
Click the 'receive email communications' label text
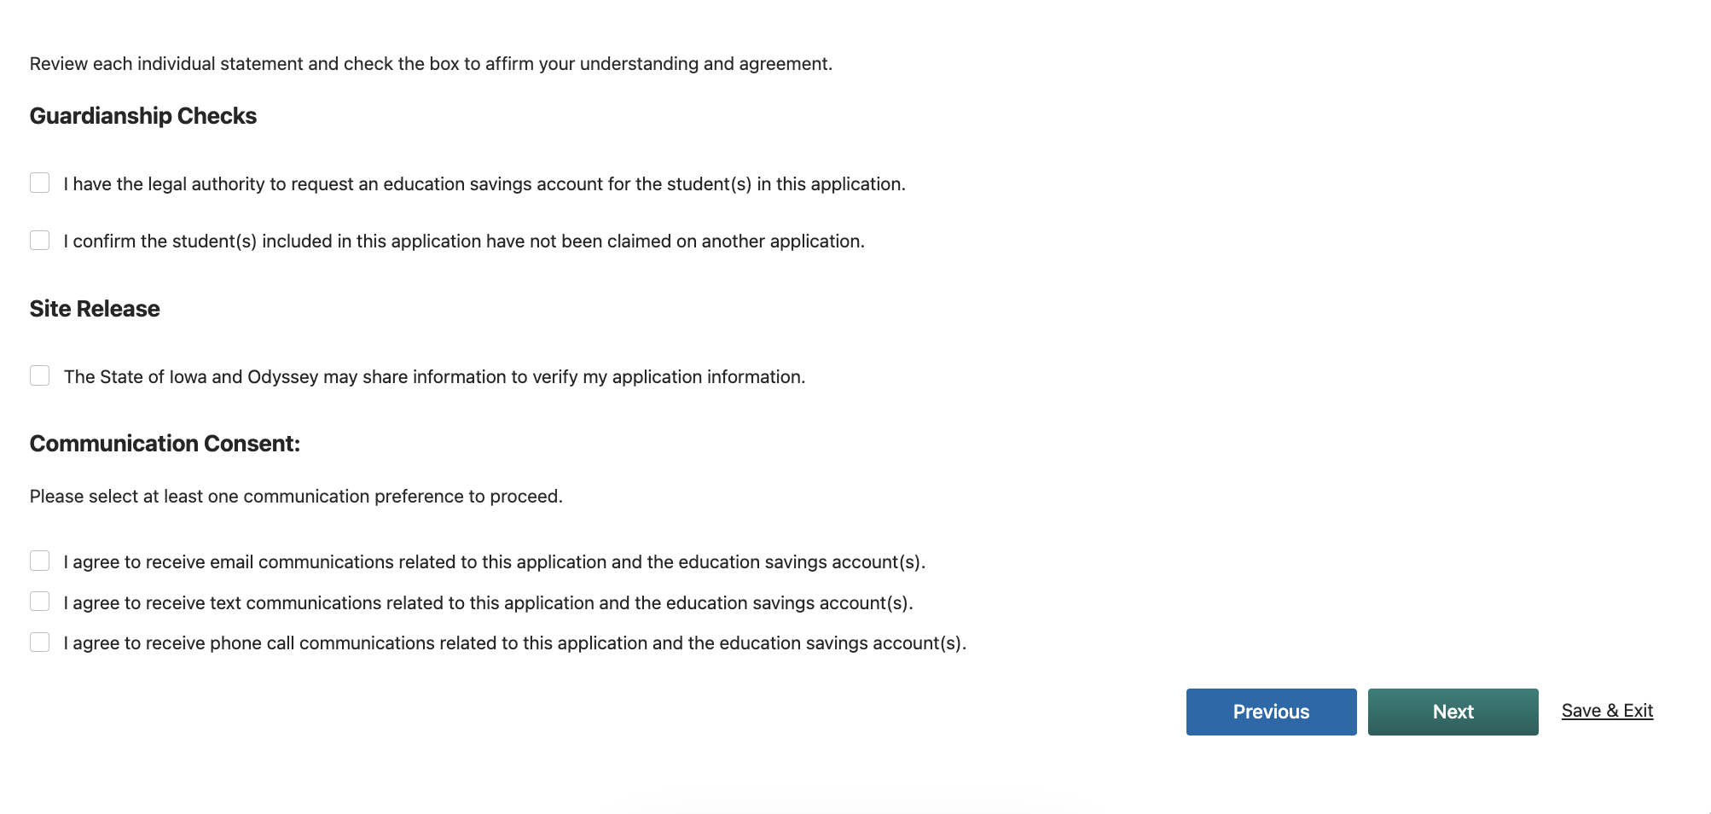(495, 562)
